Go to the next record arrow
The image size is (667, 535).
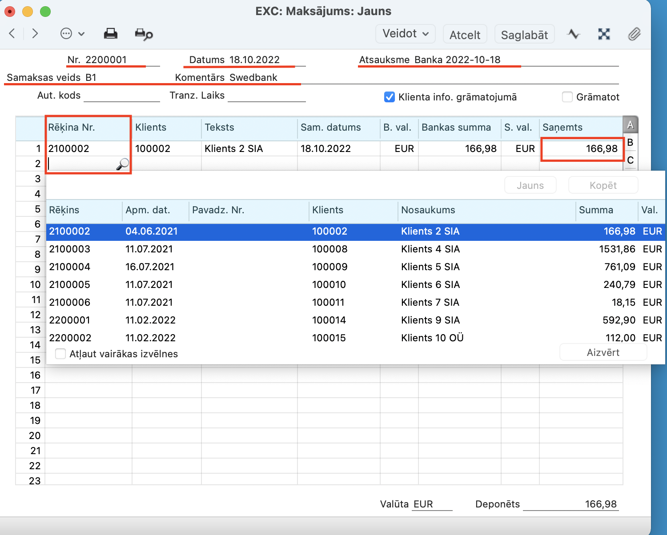point(35,33)
